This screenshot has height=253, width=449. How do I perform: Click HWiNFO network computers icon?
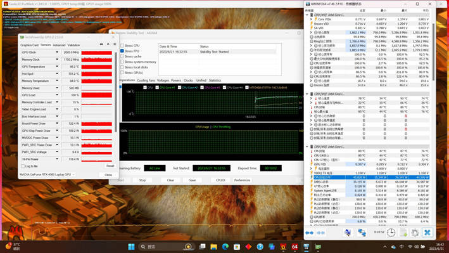[x=362, y=232]
